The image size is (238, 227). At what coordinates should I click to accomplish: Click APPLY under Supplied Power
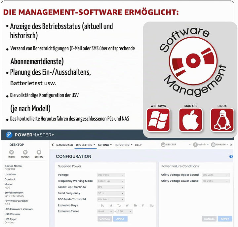[x=120, y=219]
